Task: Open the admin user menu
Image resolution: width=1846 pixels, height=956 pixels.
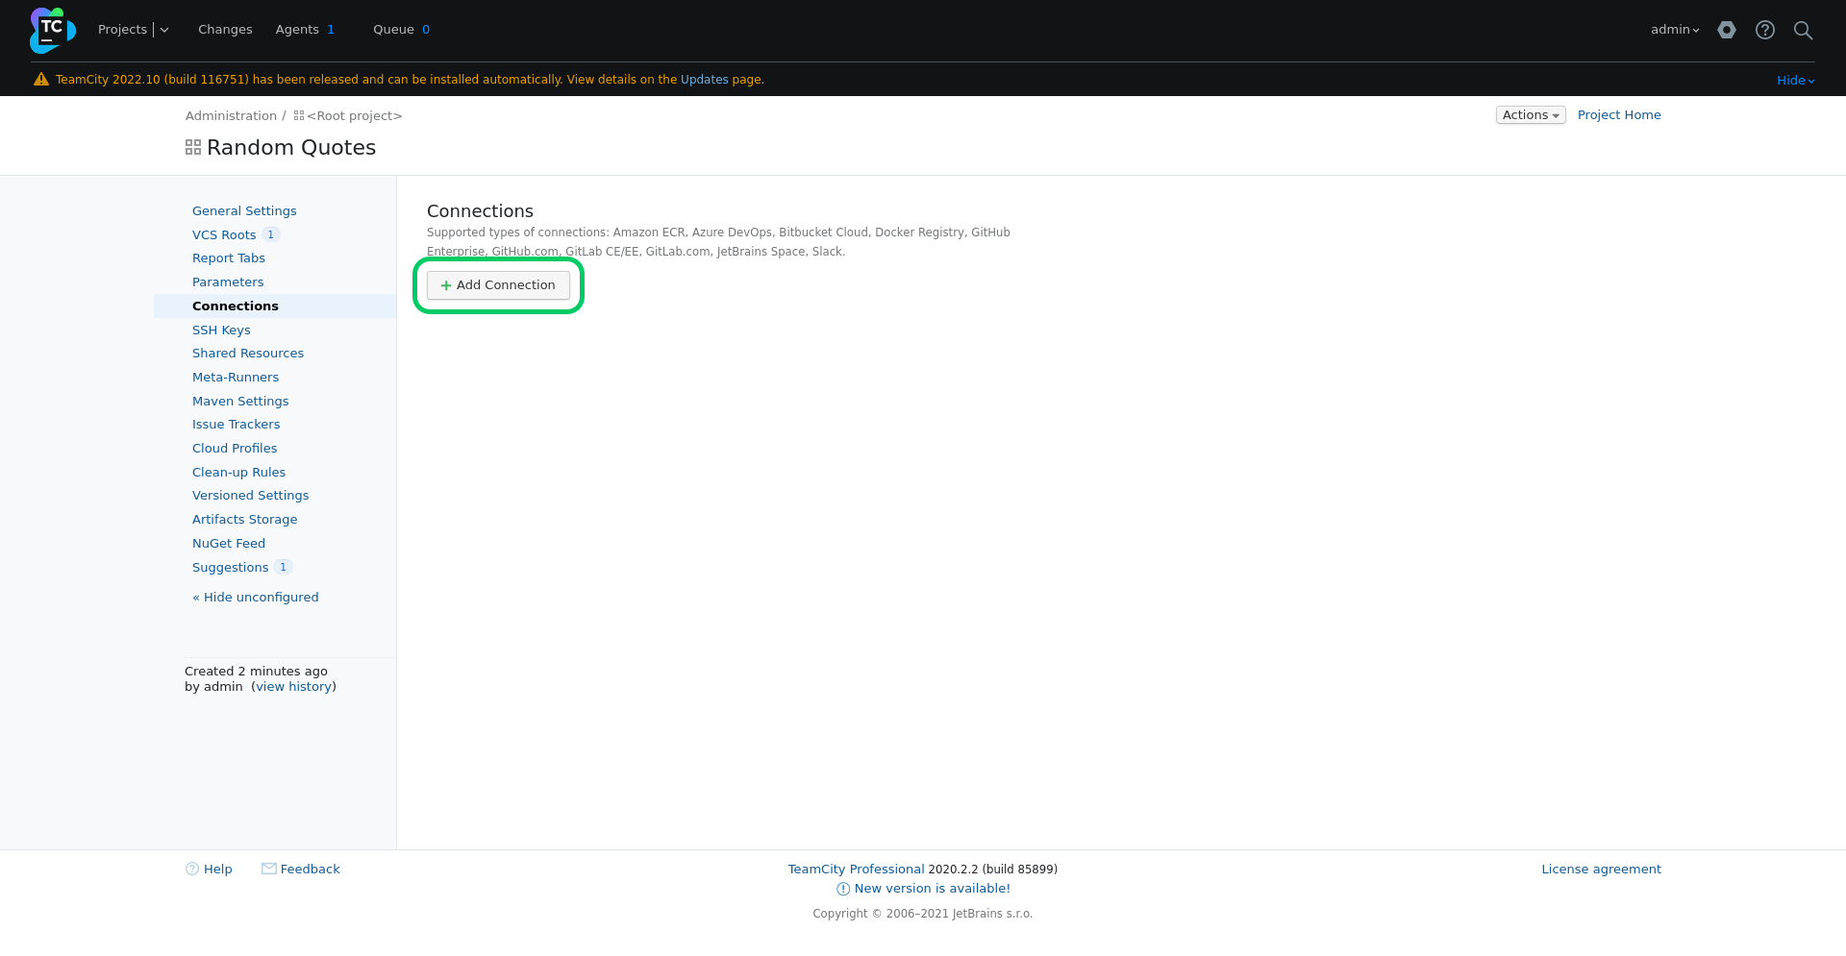Action: (1675, 30)
